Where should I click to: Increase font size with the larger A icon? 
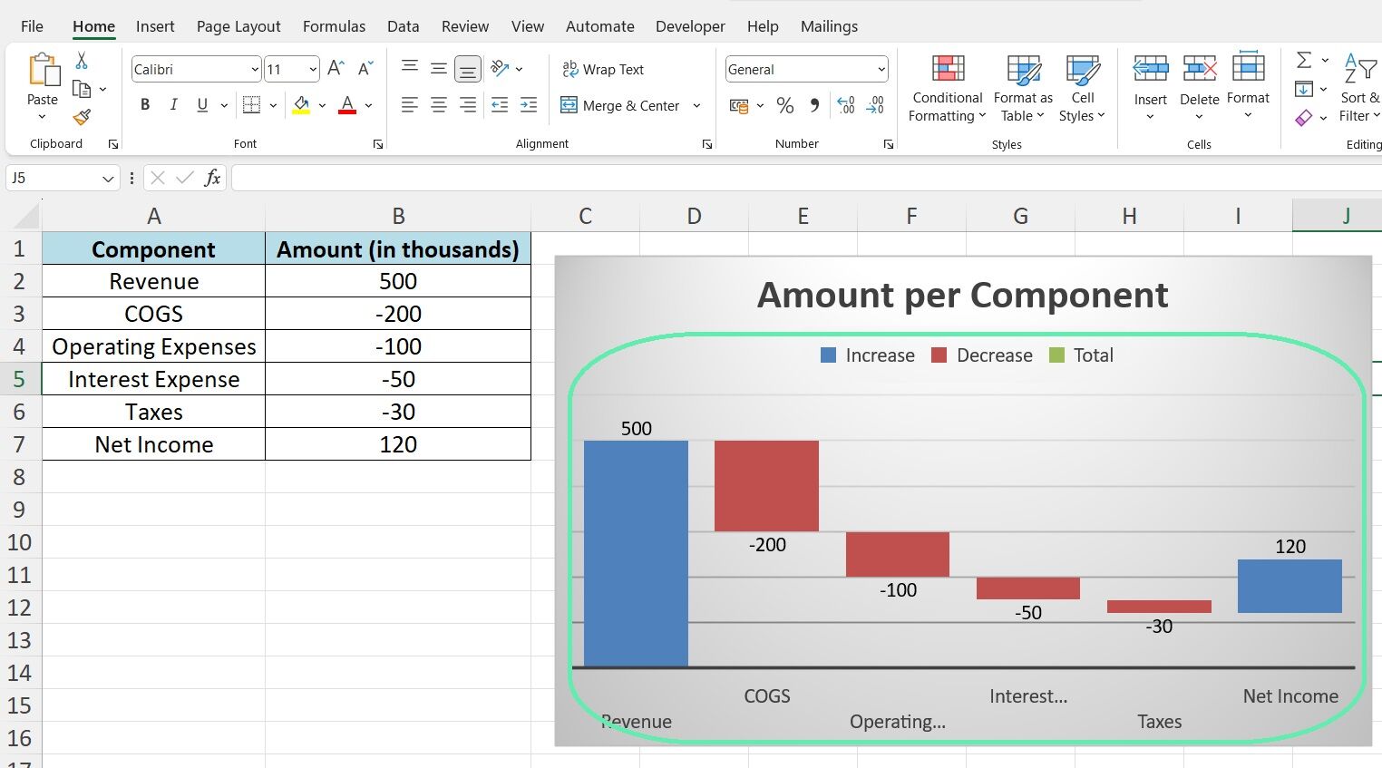tap(336, 69)
